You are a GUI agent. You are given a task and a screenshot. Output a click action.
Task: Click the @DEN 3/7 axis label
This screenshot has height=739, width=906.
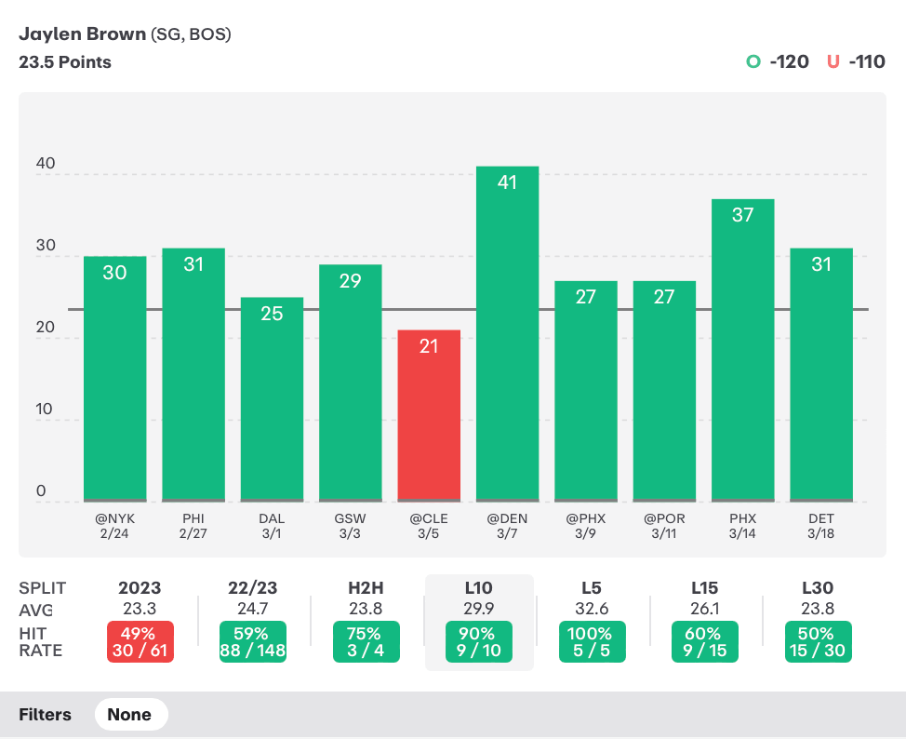(507, 526)
